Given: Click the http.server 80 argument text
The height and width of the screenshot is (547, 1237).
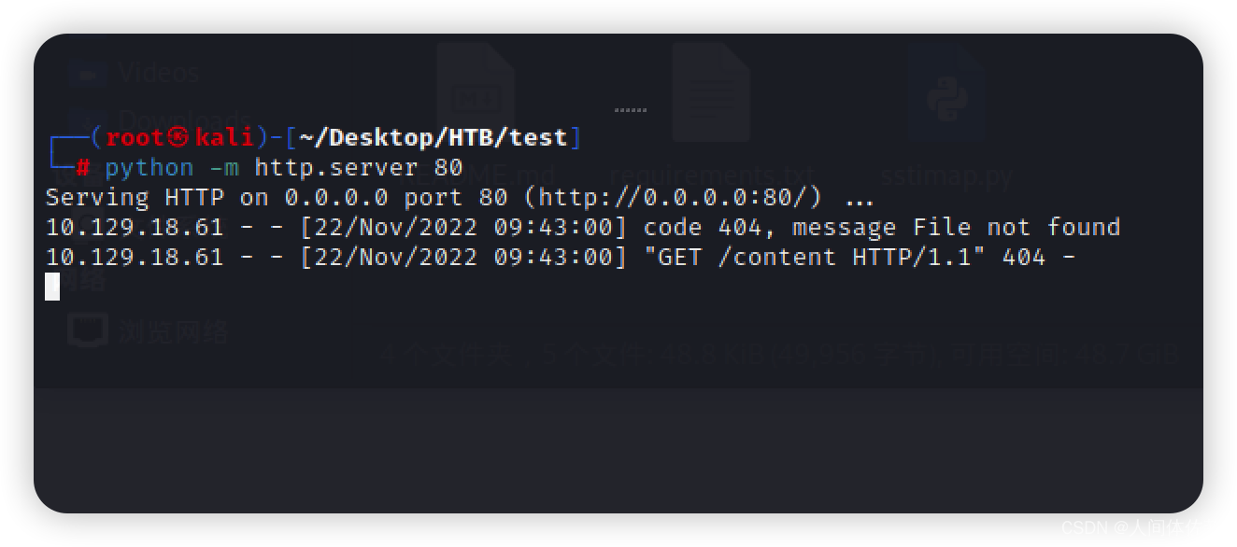Looking at the screenshot, I should coord(359,167).
